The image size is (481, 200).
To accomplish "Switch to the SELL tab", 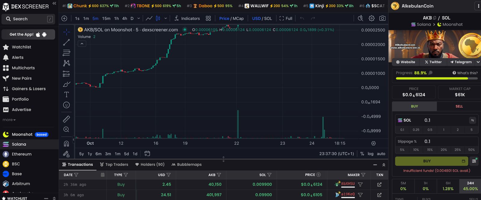I will pyautogui.click(x=459, y=106).
